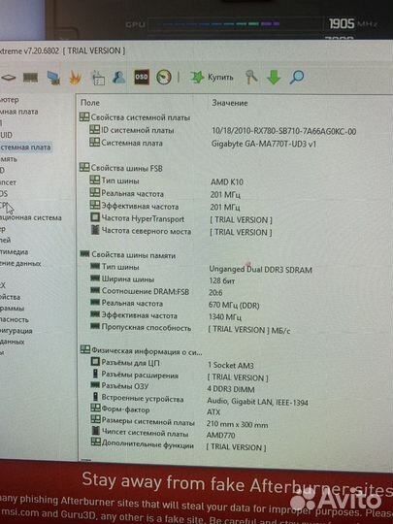Click the Частота HyperTransport row
The image size is (393, 524).
(x=181, y=219)
